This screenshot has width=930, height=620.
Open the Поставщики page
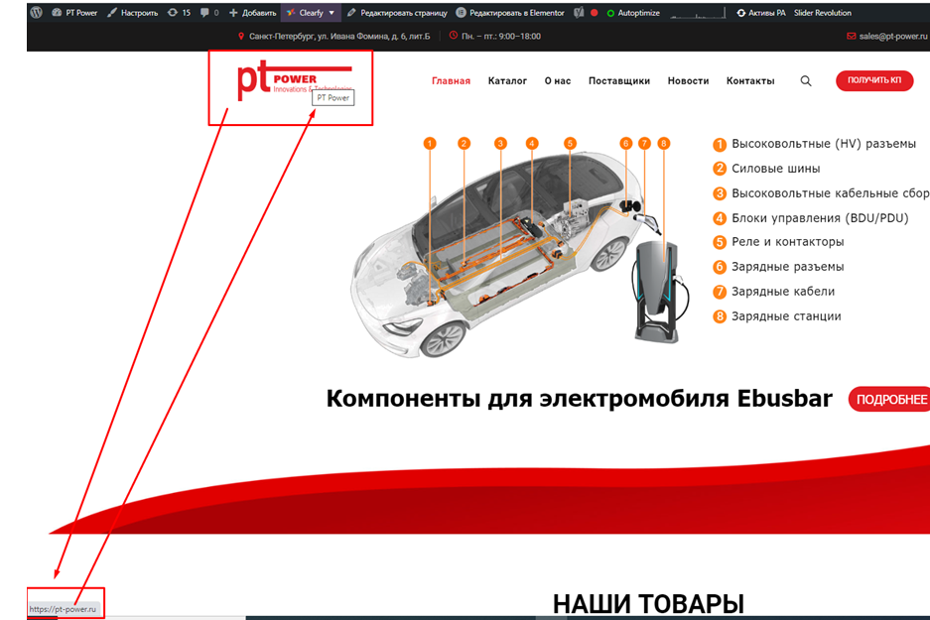619,80
